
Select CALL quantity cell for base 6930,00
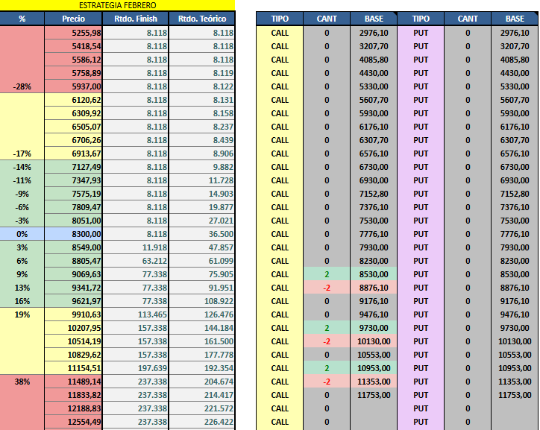[327, 180]
